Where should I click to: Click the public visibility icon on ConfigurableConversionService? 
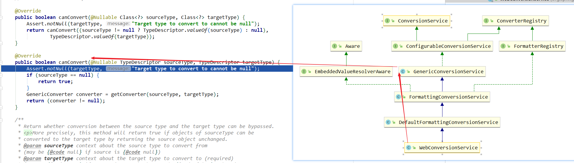click(x=401, y=46)
